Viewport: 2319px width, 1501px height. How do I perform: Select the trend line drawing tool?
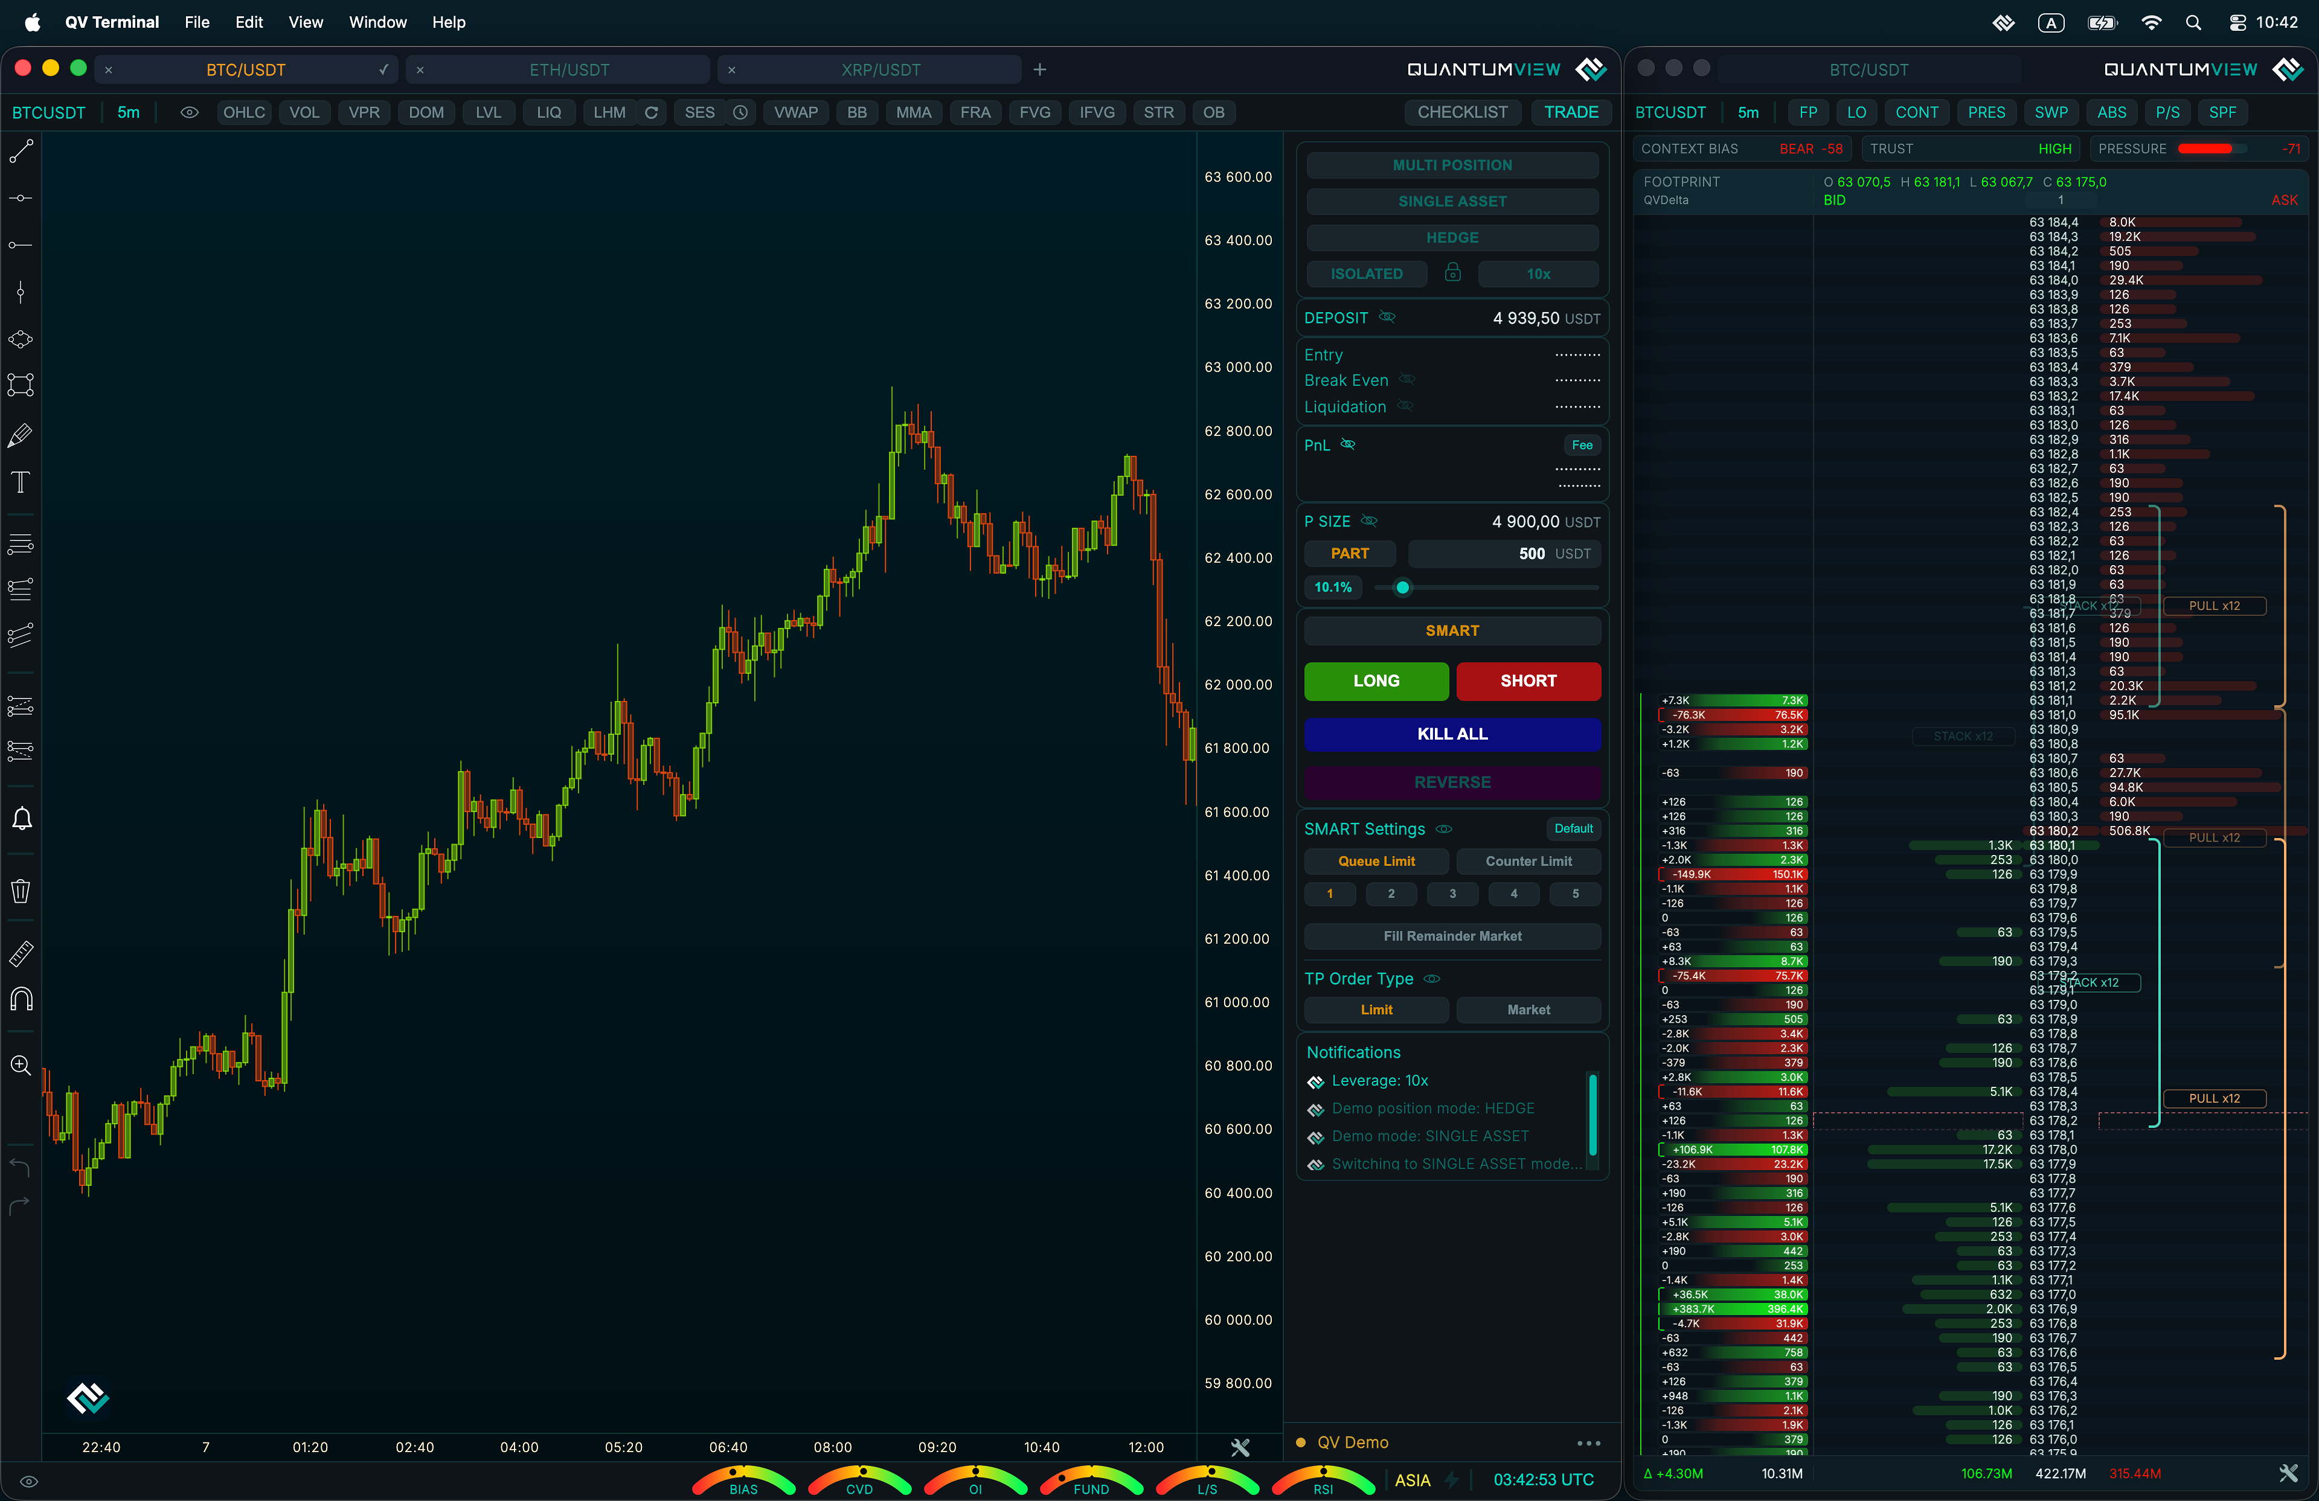(21, 151)
